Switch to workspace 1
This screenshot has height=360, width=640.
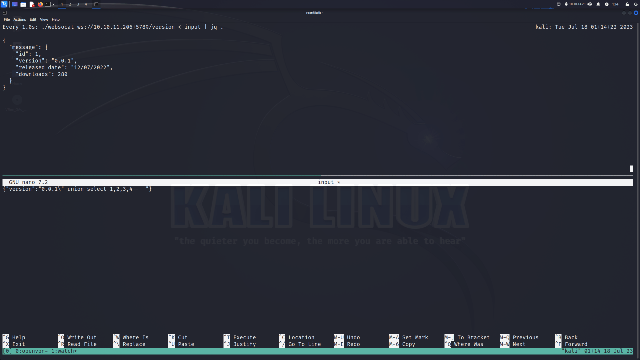(62, 4)
